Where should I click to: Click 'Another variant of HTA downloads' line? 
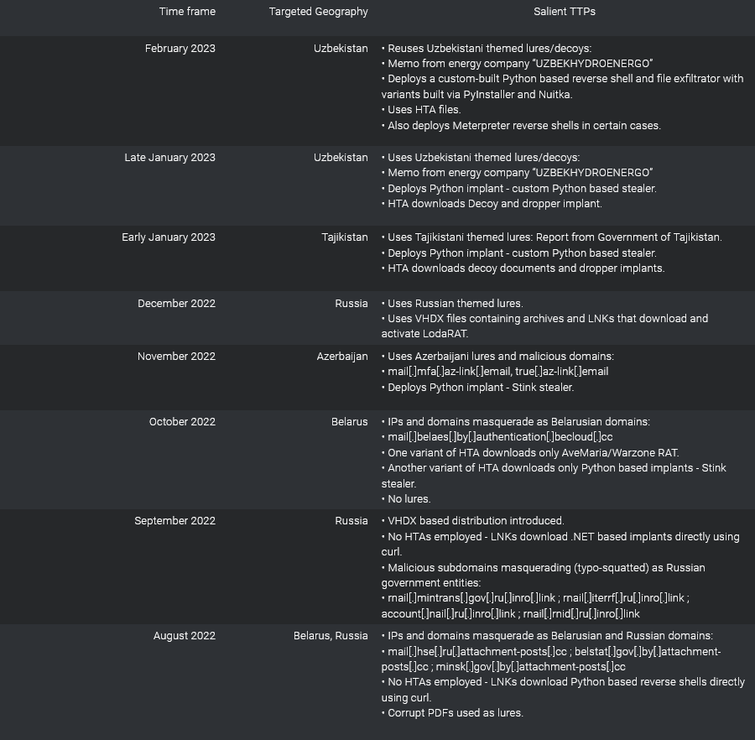[554, 476]
